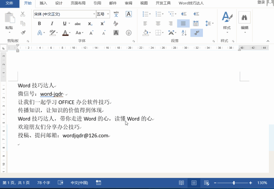The width and height of the screenshot is (274, 189).
Task: Open font name dropdown 宋体
Action: pos(94,14)
